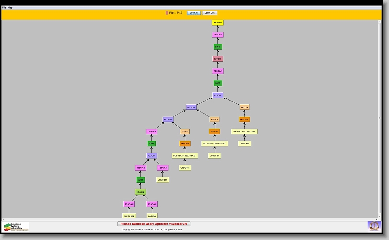Select the GRPBY plan node
389x240 pixels.
[x=218, y=59]
